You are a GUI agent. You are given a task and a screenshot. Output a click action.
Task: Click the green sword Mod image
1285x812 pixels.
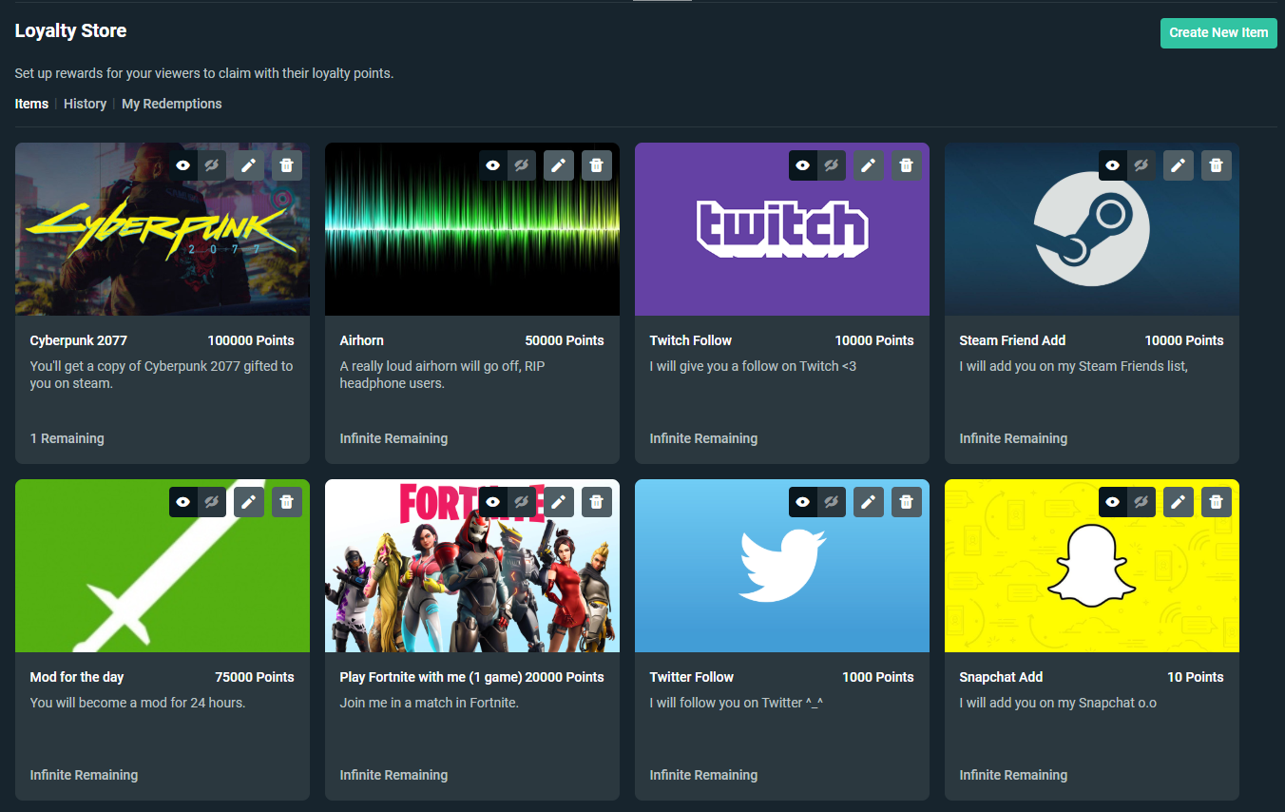[163, 566]
